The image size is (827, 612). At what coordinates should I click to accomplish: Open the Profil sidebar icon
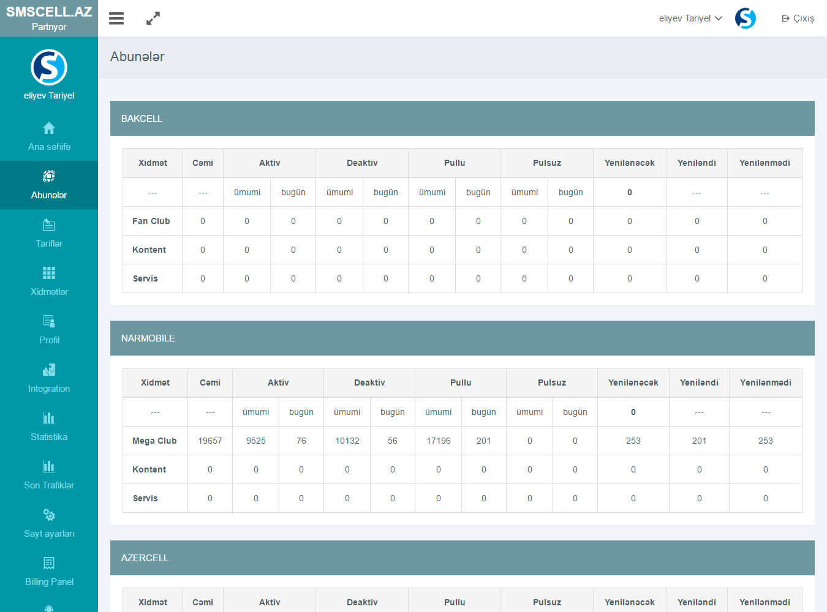(x=49, y=322)
